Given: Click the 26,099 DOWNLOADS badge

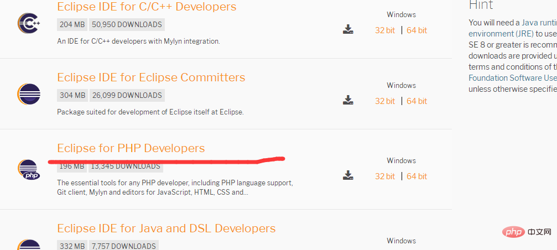Looking at the screenshot, I should click(127, 95).
